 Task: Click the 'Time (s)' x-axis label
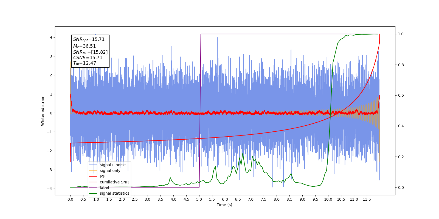click(224, 205)
